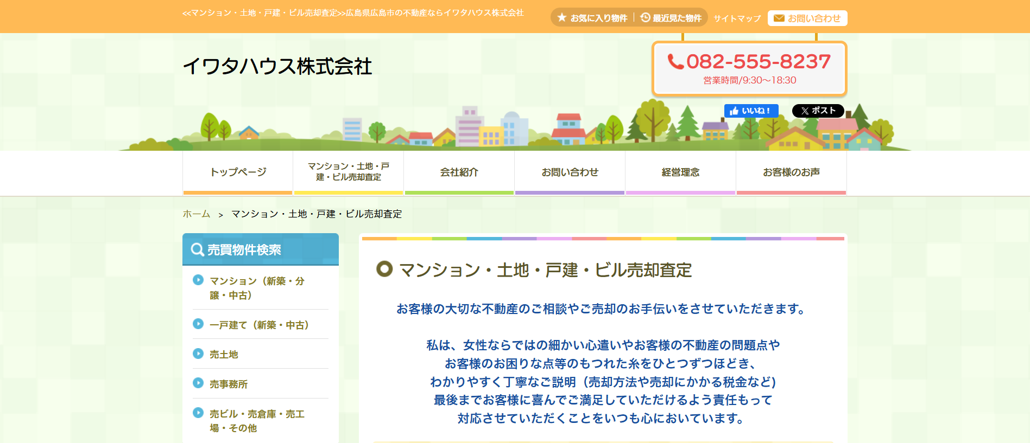Open the トップページ menu tab
The height and width of the screenshot is (443, 1030).
[x=238, y=172]
